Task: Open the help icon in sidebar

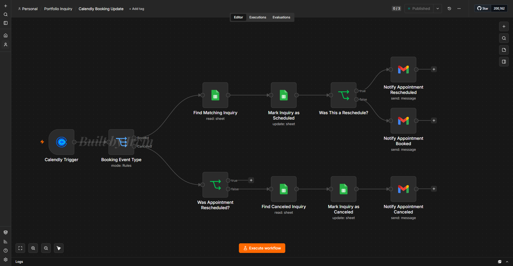Action: coord(6,251)
